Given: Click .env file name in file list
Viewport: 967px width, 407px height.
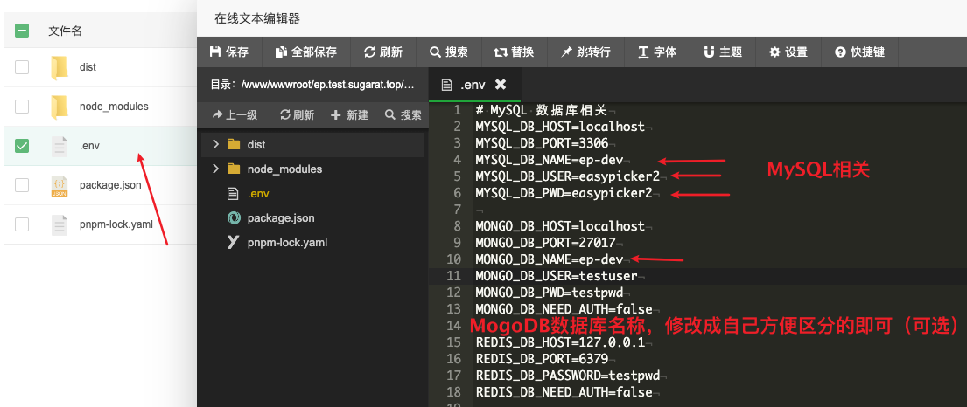Looking at the screenshot, I should point(89,146).
